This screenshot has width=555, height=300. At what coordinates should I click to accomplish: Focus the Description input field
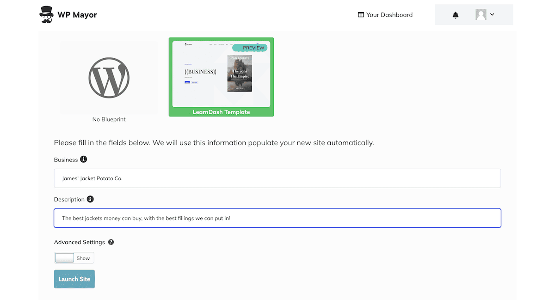[x=277, y=218]
